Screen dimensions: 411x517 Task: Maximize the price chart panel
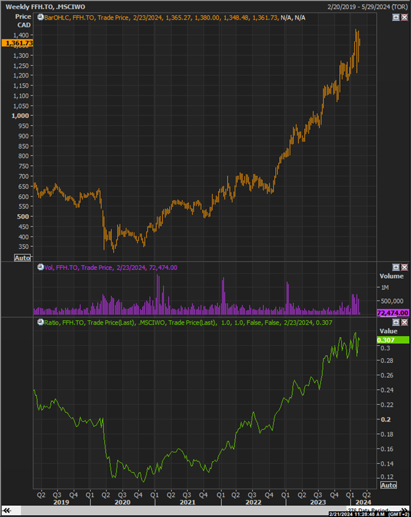click(396, 17)
